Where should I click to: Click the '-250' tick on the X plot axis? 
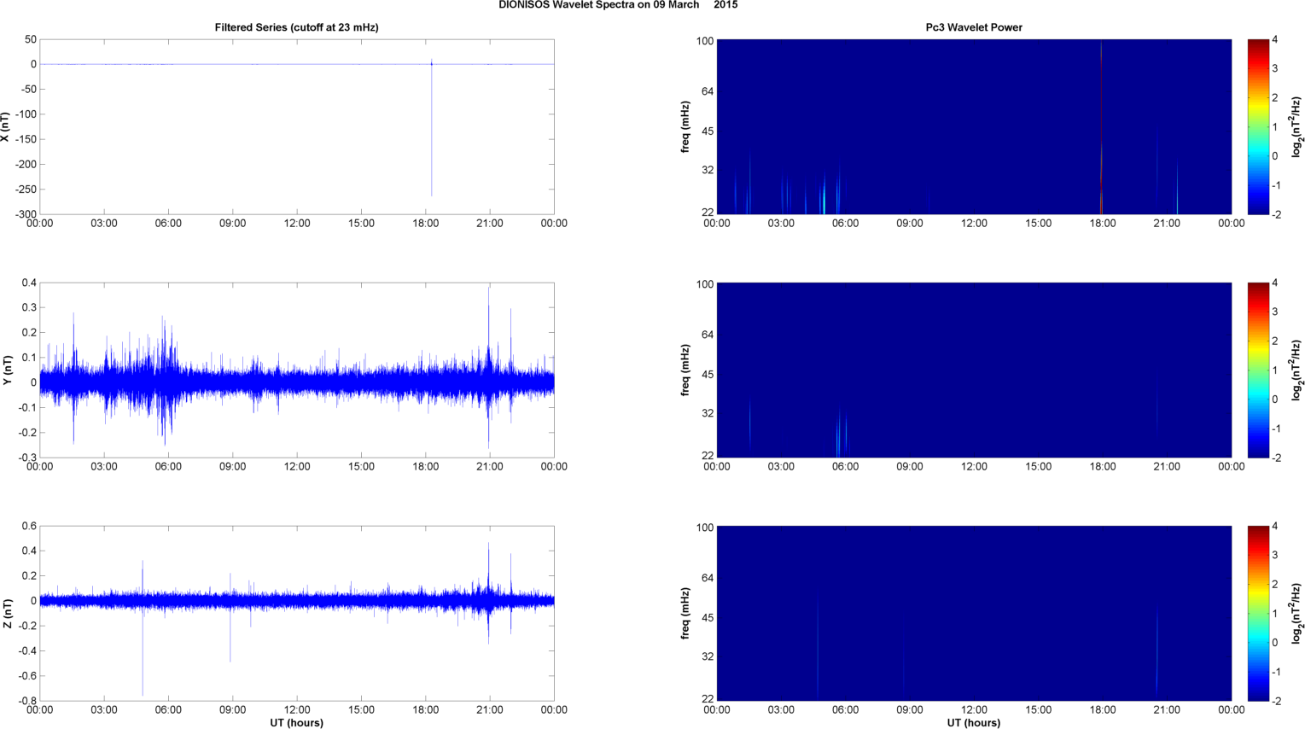click(x=26, y=190)
